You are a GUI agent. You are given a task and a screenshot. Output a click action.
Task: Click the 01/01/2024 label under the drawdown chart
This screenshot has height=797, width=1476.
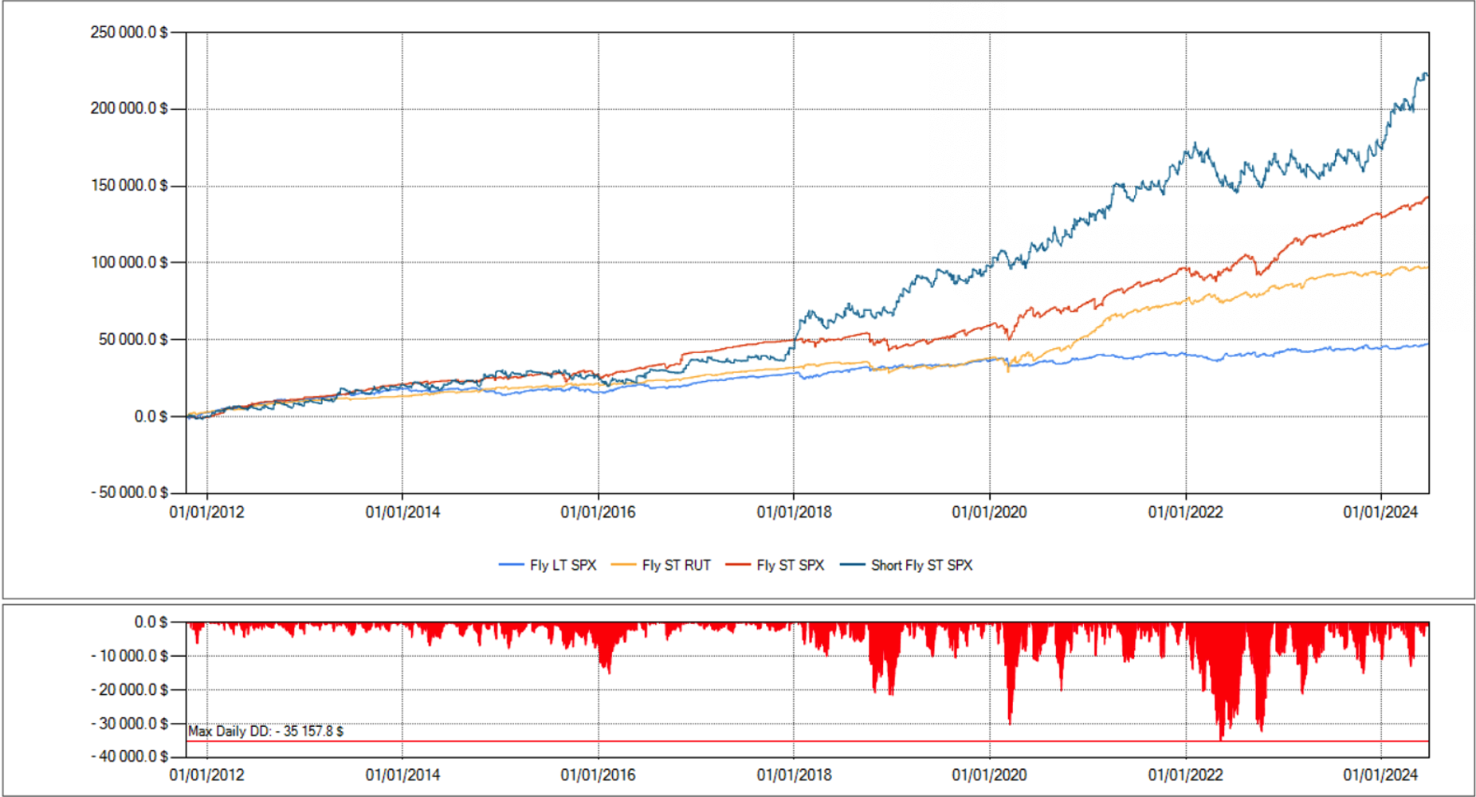click(x=1380, y=775)
